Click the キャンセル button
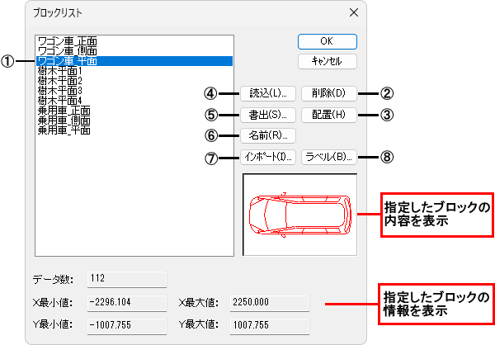This screenshot has height=345, width=495. (328, 61)
